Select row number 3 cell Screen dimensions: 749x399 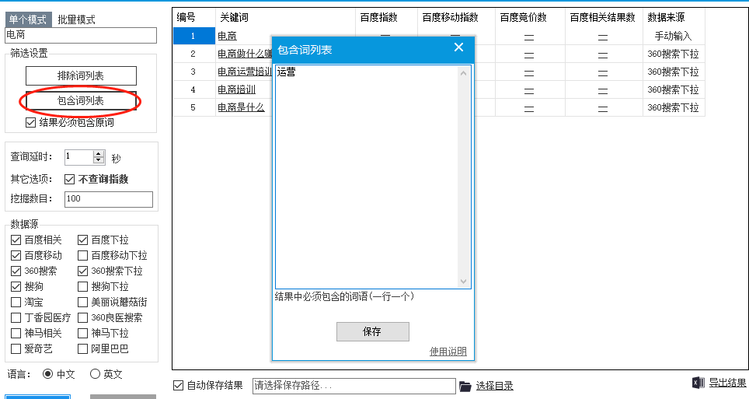194,72
